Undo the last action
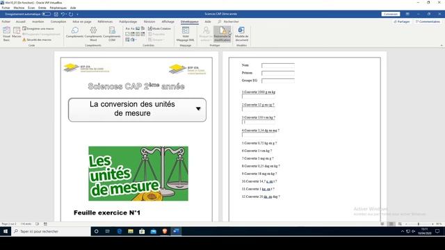 pos(63,14)
